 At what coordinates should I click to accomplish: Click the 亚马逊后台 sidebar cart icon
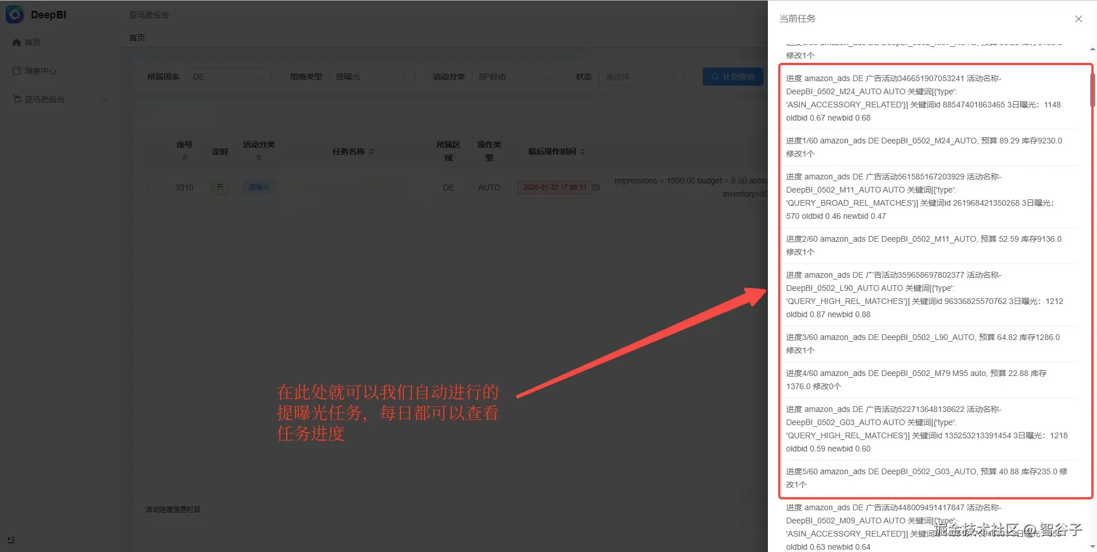17,99
